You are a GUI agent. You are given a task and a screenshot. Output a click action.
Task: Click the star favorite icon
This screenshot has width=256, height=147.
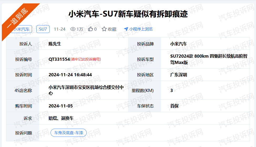(x=104, y=29)
